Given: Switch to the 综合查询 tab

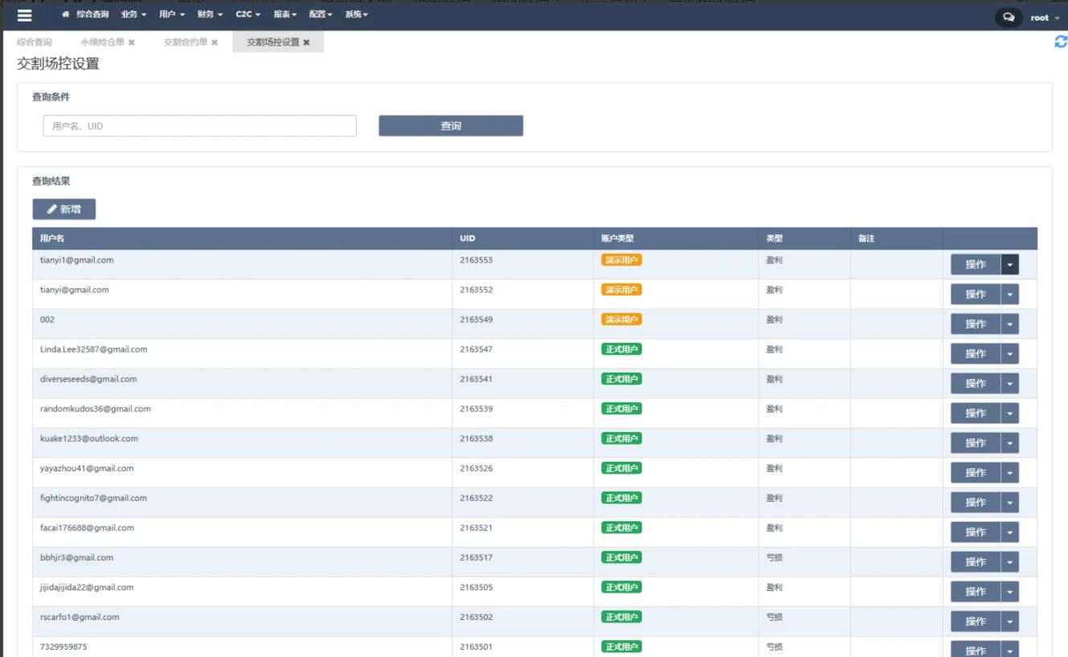Looking at the screenshot, I should point(35,43).
